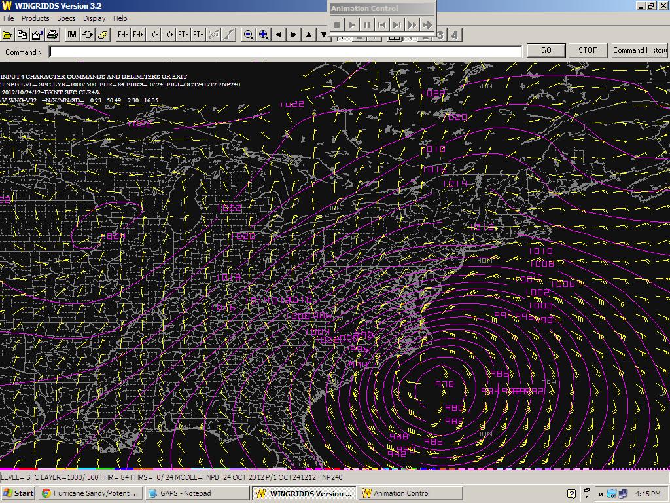670x503 pixels.
Task: Focus the Command input field
Action: [285, 52]
